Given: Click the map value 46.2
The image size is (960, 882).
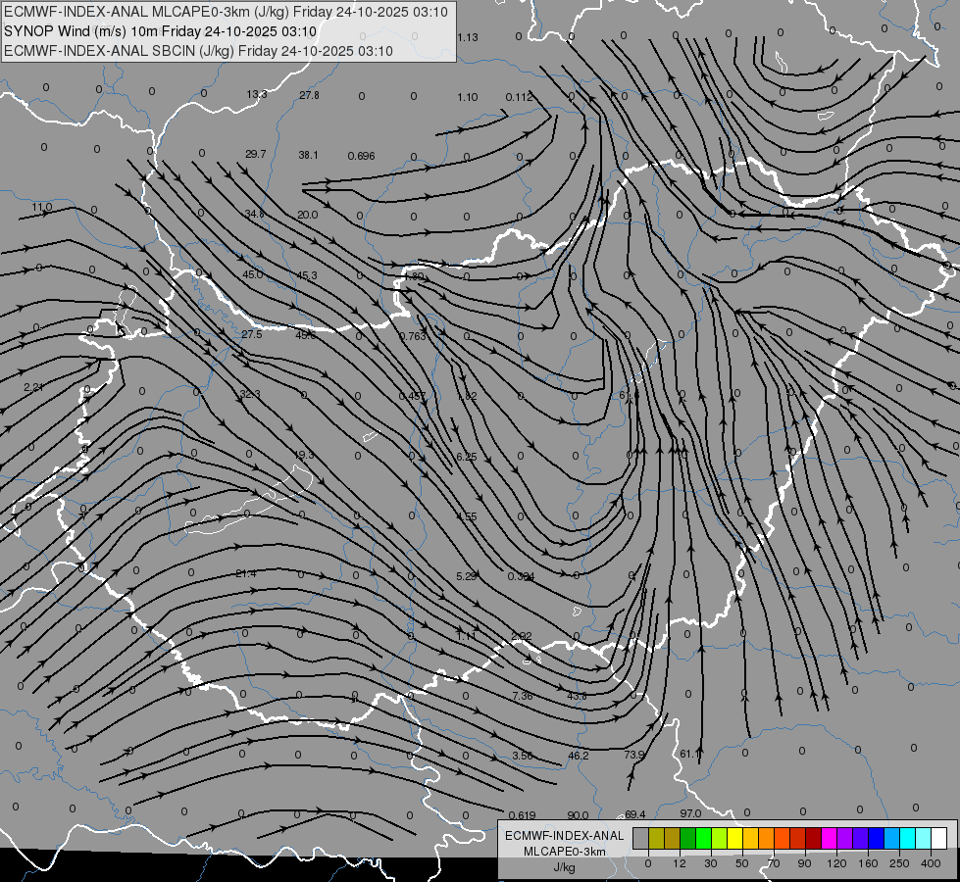Looking at the screenshot, I should click(578, 756).
